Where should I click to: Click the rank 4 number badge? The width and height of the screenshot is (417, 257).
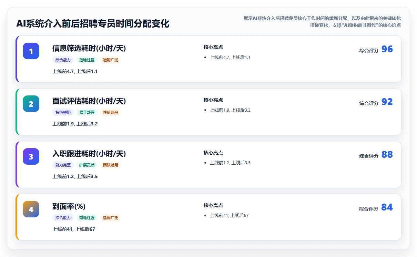pos(31,209)
